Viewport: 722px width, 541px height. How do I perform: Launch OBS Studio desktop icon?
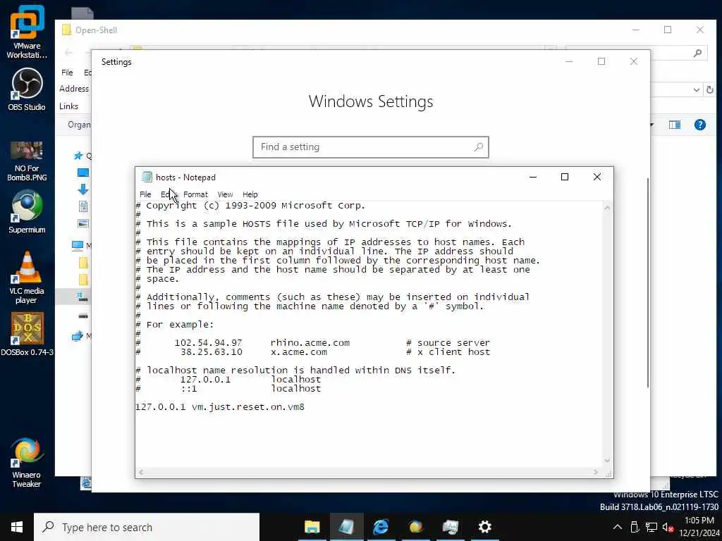point(27,89)
